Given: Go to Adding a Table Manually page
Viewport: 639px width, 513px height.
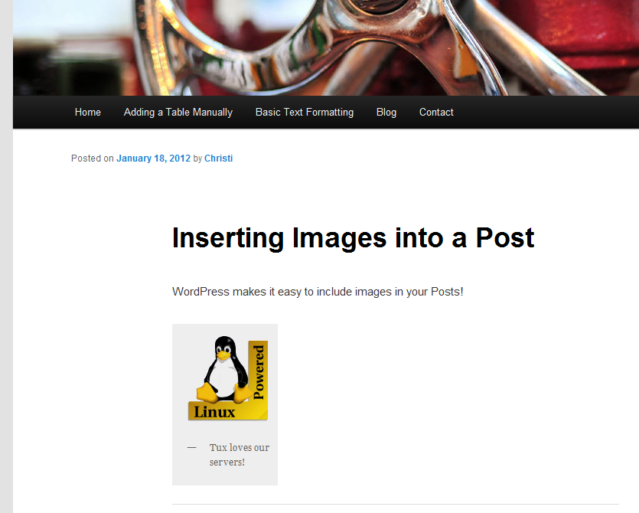Looking at the screenshot, I should click(178, 112).
